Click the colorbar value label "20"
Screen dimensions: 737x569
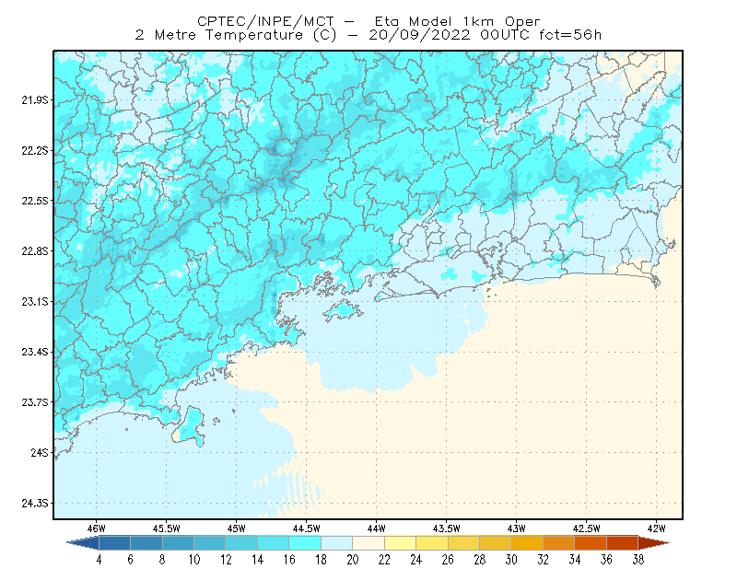(353, 560)
